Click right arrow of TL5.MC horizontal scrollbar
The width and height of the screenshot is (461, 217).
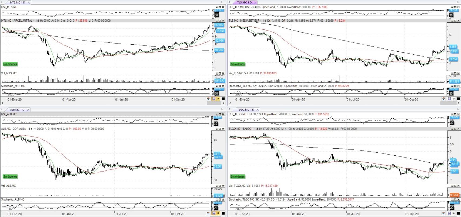(459, 103)
